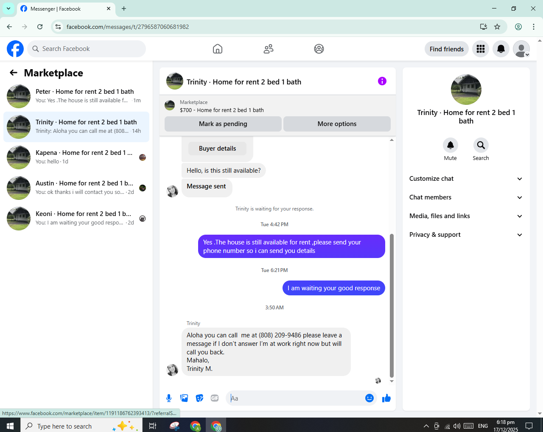Attach a photo using image icon
The height and width of the screenshot is (432, 543).
tap(184, 398)
